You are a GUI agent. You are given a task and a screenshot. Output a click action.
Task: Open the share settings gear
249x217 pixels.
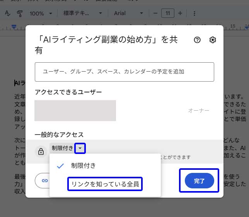pyautogui.click(x=212, y=40)
